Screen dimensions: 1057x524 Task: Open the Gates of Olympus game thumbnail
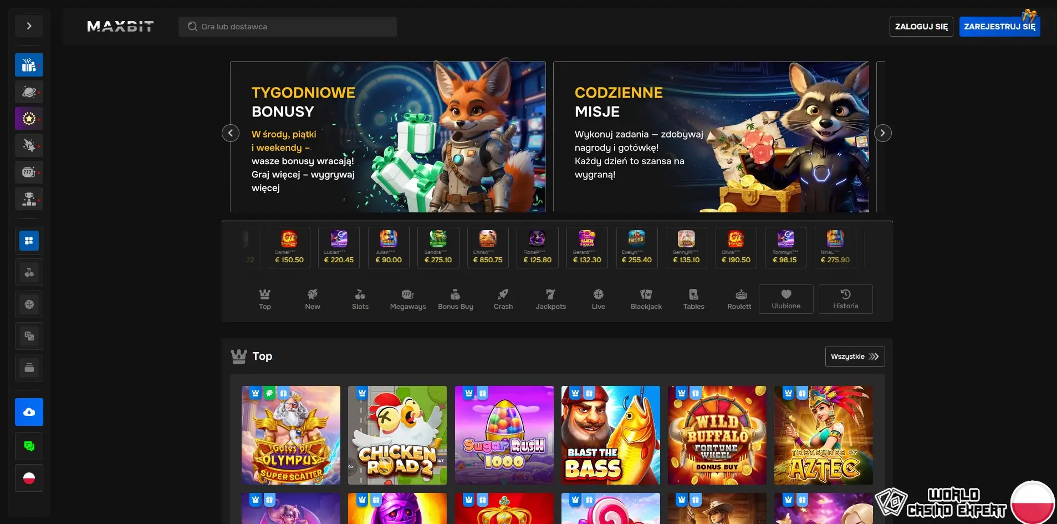291,435
